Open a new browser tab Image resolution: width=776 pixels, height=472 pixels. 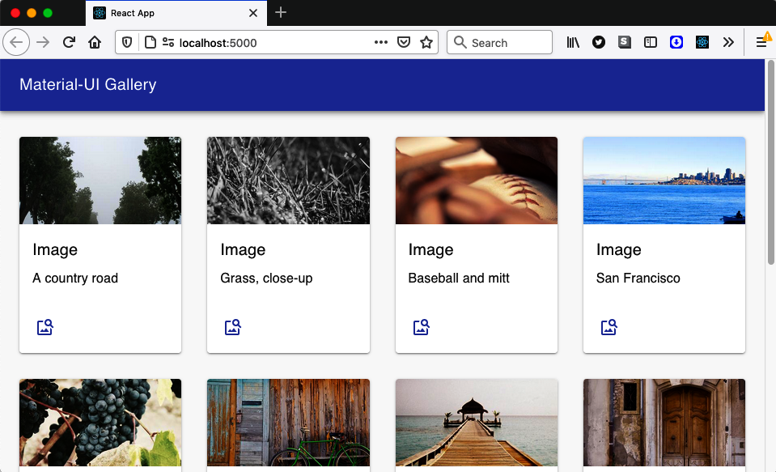(x=281, y=12)
